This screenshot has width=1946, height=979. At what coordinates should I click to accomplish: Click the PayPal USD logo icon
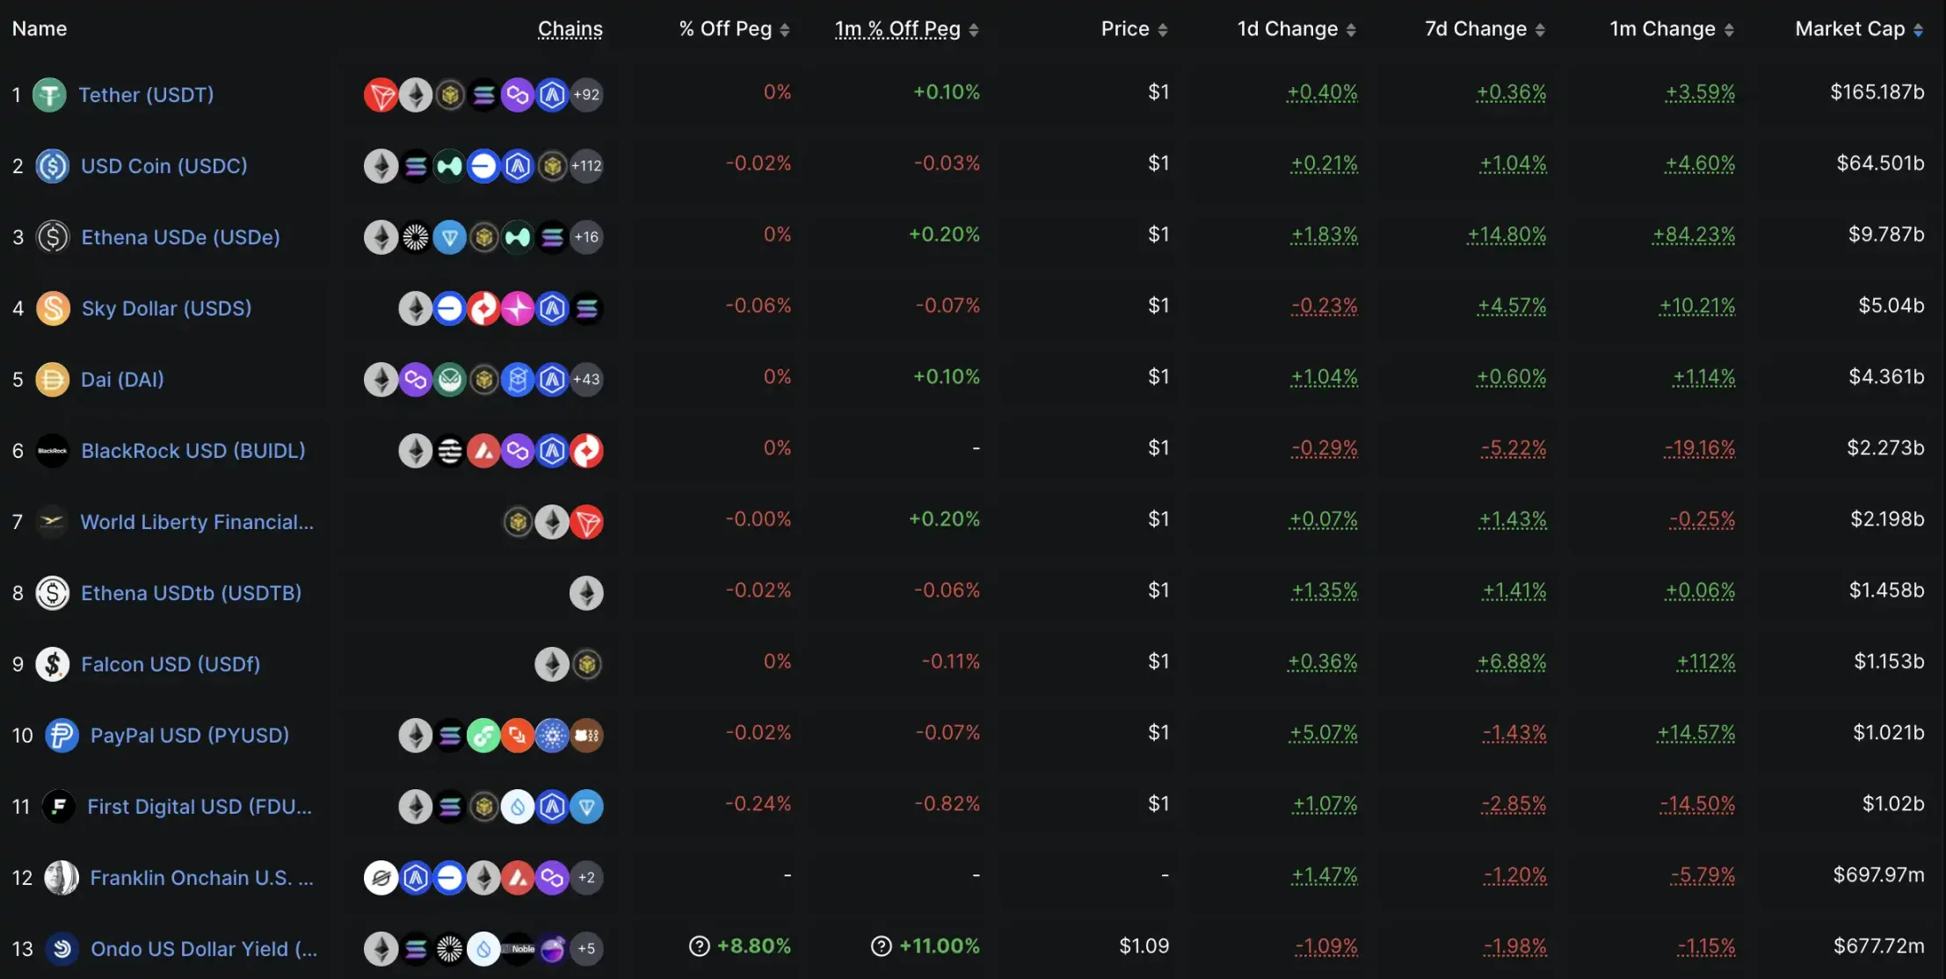point(62,736)
